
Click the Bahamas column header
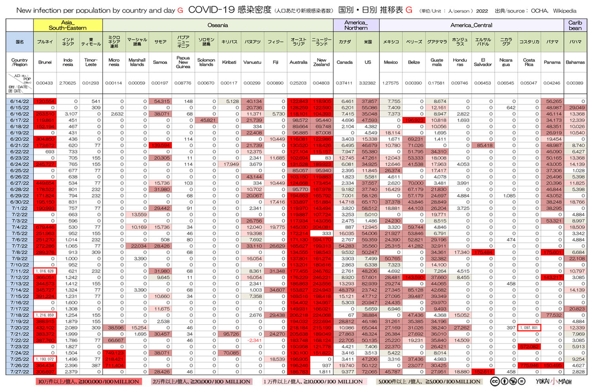click(575, 63)
